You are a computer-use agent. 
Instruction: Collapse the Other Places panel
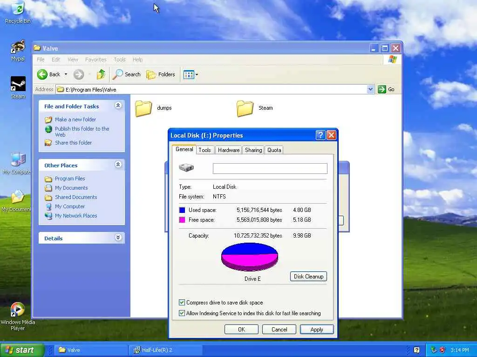(x=118, y=164)
